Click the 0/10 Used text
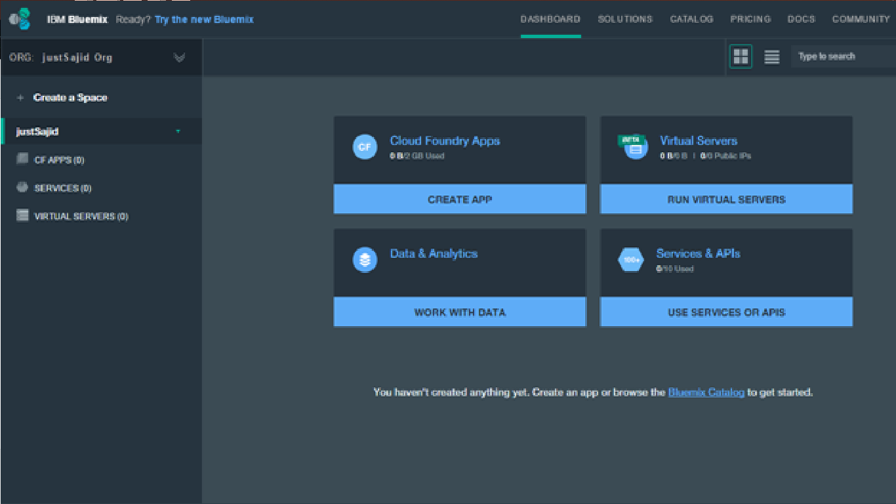896x504 pixels. 675,269
